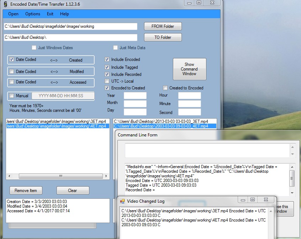Click the Video Changed Log window icon
This screenshot has height=239, width=301.
123,201
